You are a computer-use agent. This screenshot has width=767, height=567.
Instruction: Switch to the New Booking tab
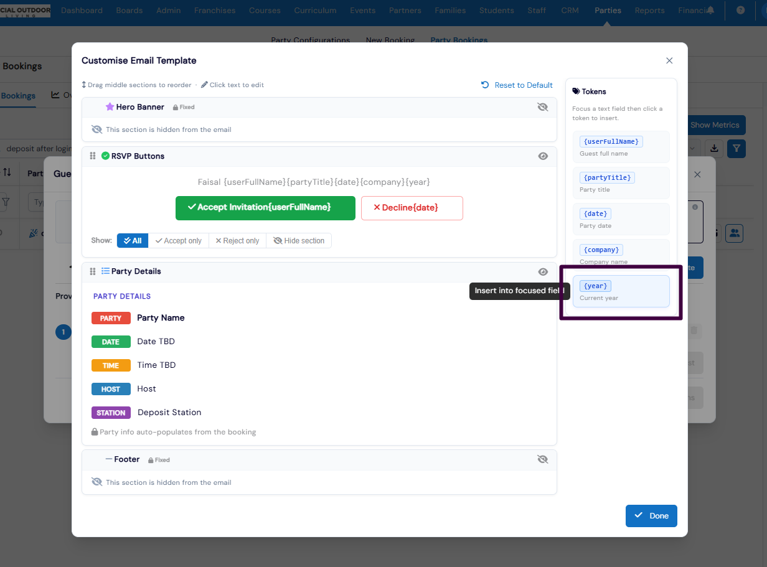click(390, 40)
